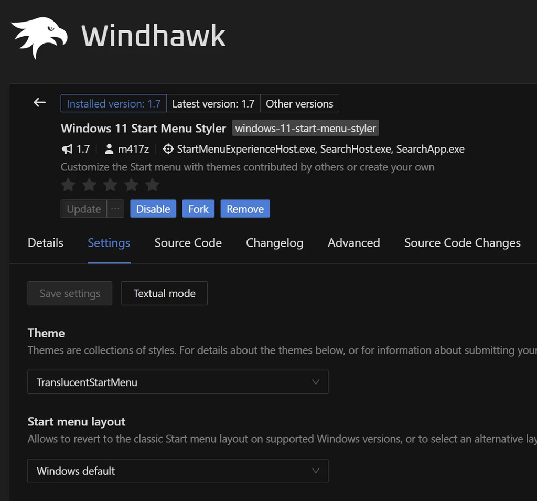Open the Theme dropdown TranslucentStartMenu

click(178, 382)
